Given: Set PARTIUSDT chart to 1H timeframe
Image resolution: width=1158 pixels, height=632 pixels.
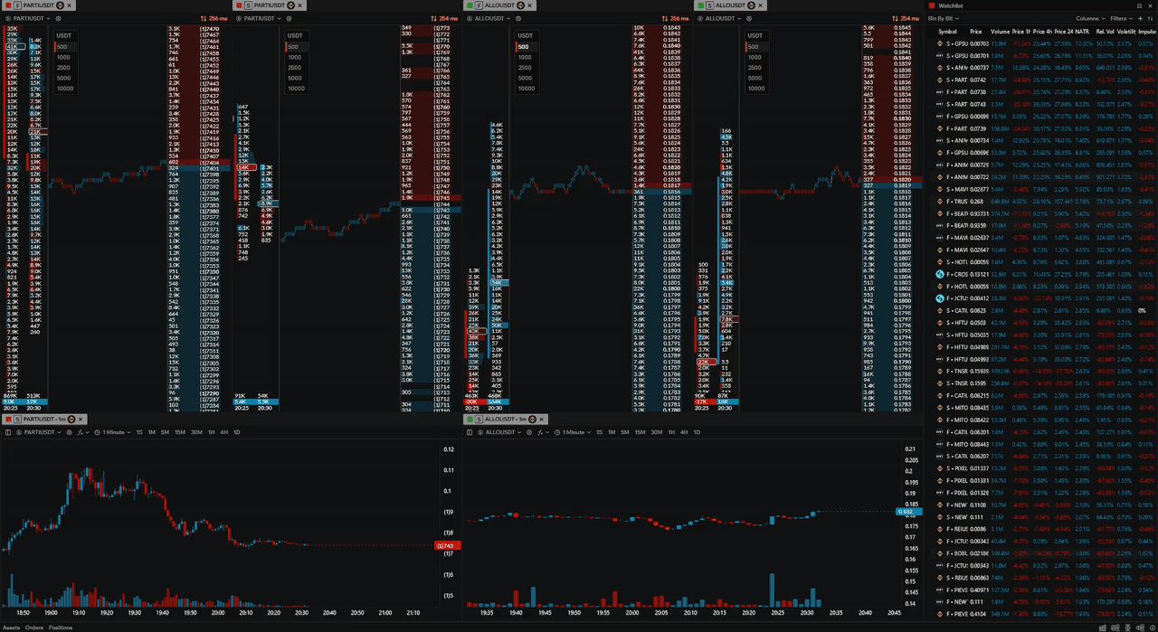Looking at the screenshot, I should pyautogui.click(x=211, y=432).
